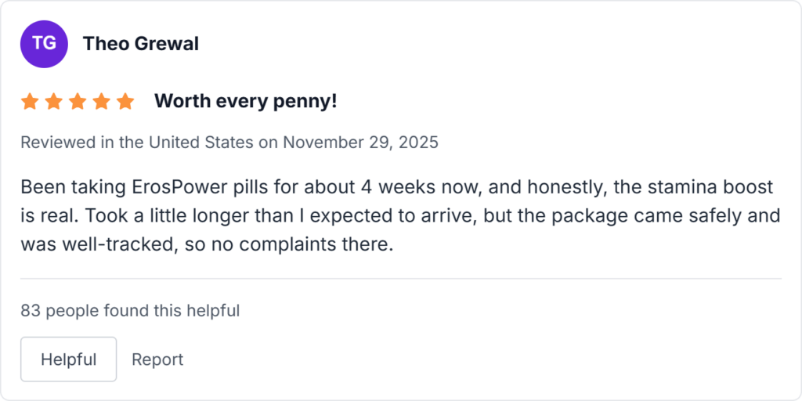The height and width of the screenshot is (401, 802).
Task: Report this review
Action: pyautogui.click(x=157, y=359)
